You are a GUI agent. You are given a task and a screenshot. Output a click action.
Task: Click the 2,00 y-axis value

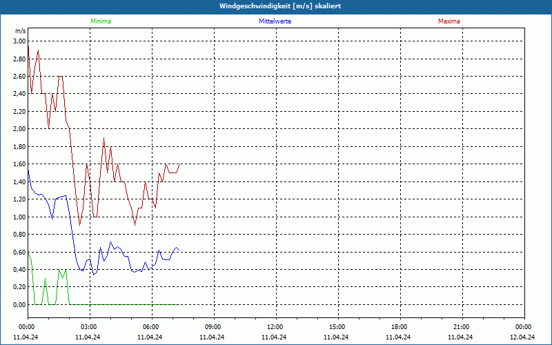tap(19, 129)
